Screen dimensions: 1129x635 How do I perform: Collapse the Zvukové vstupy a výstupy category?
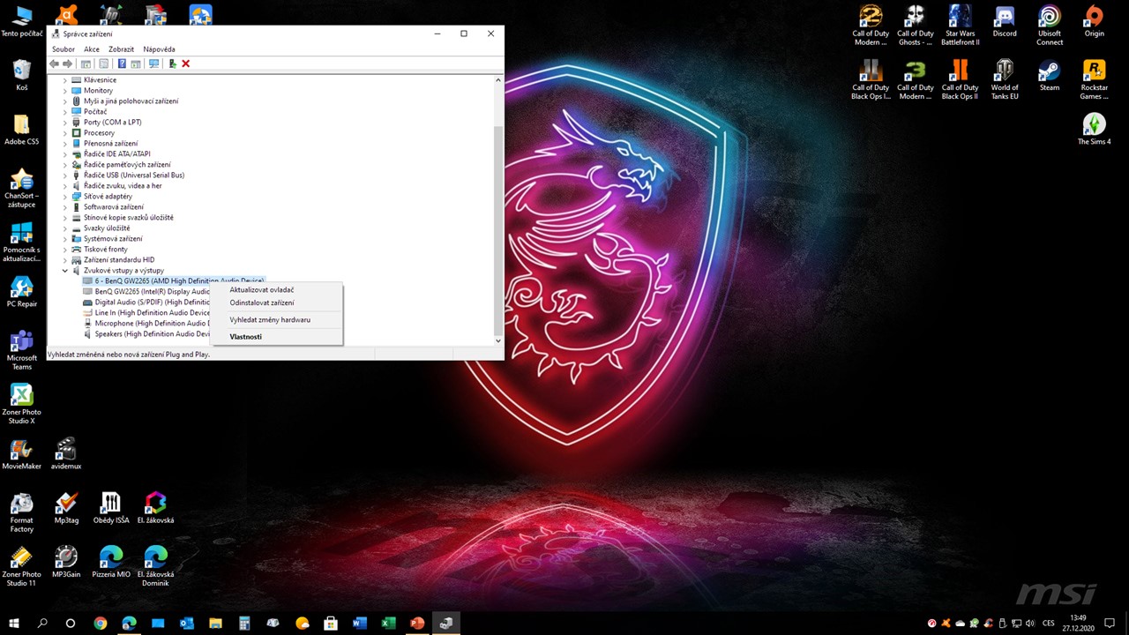click(65, 271)
